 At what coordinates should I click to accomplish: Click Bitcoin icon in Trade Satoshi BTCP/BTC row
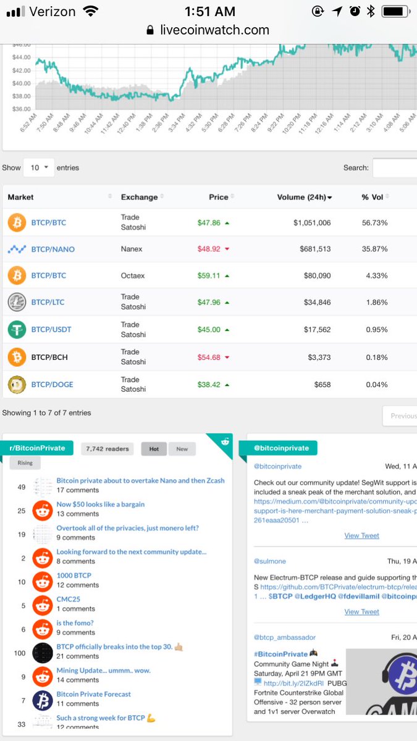click(17, 222)
